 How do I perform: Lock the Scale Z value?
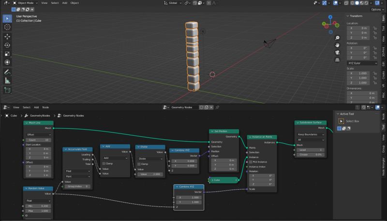coord(375,83)
